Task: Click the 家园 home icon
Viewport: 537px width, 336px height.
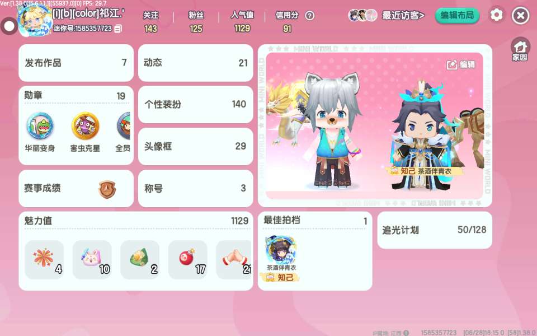Action: click(x=520, y=49)
